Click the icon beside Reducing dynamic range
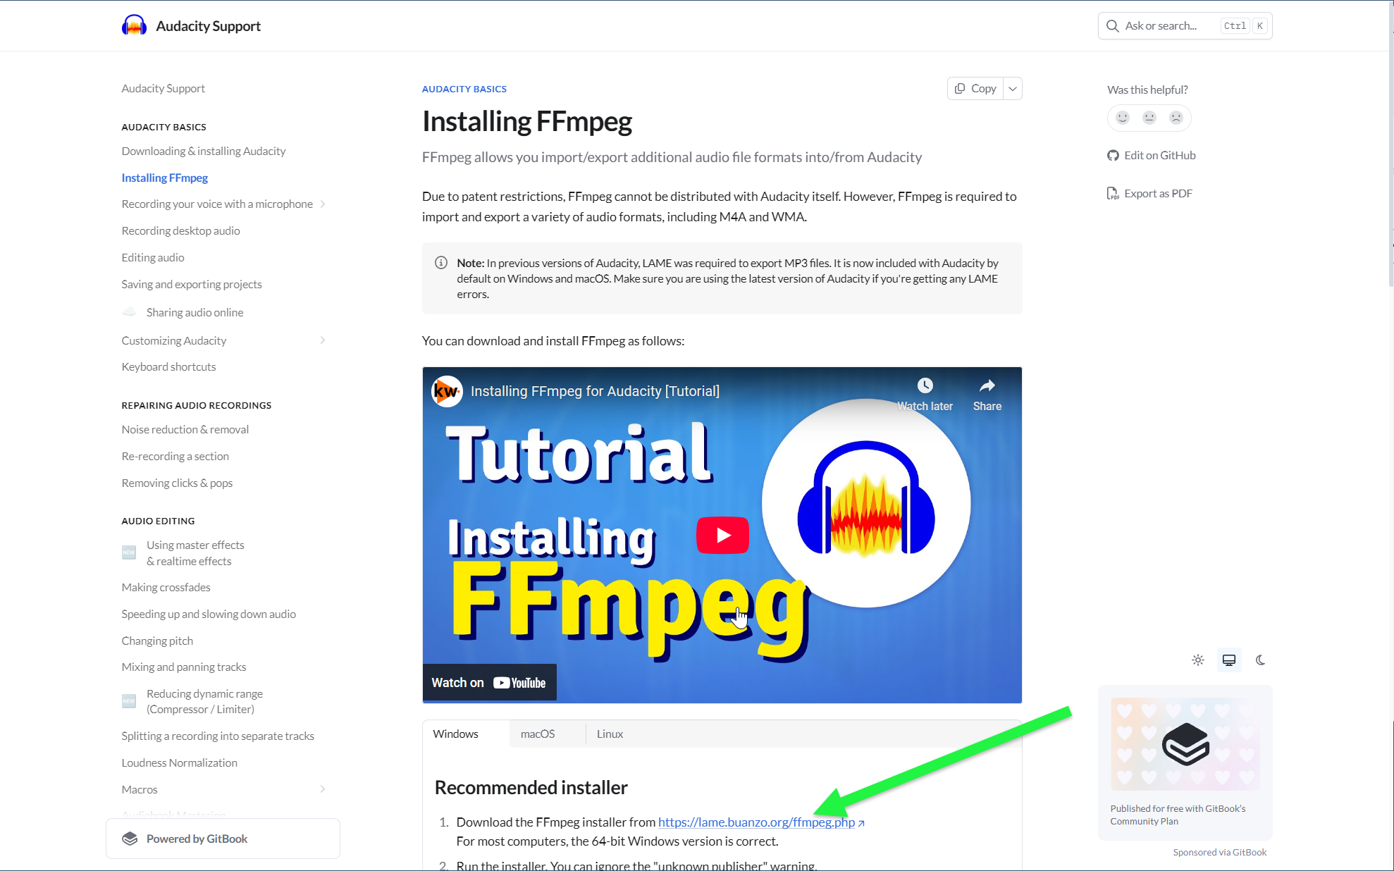Viewport: 1394px width, 871px height. tap(129, 701)
